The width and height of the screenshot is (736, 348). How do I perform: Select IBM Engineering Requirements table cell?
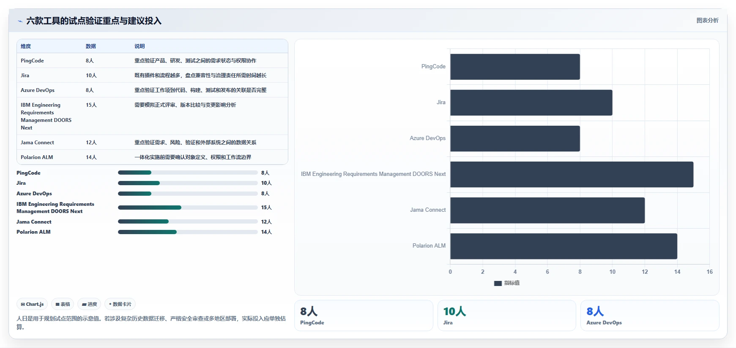[x=46, y=116]
